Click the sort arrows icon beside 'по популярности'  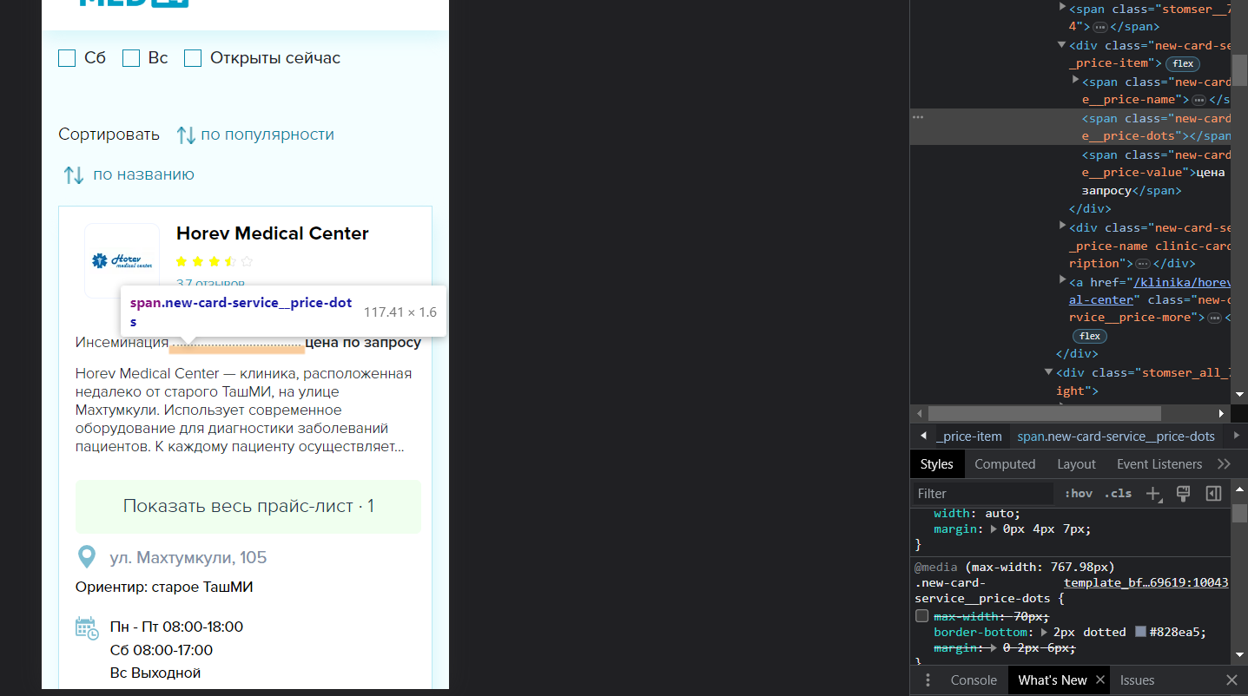pos(186,135)
